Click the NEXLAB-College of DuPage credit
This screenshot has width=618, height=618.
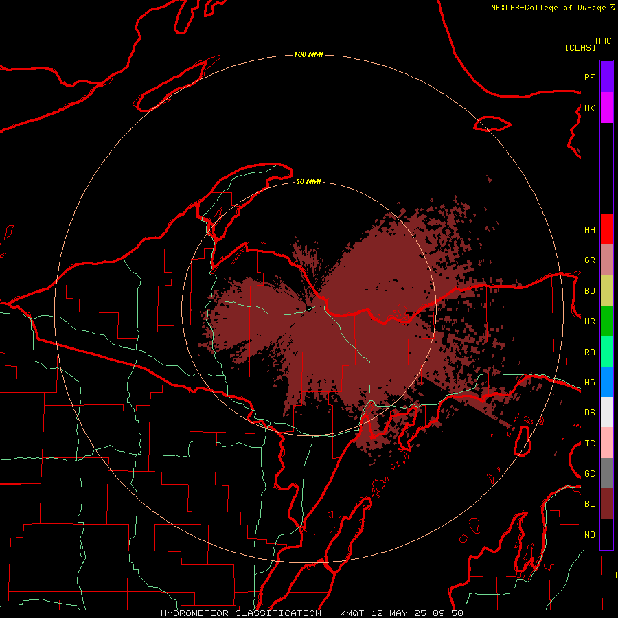[x=548, y=8]
